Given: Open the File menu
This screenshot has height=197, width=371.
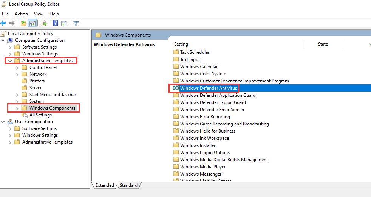Looking at the screenshot, I should (x=5, y=14).
